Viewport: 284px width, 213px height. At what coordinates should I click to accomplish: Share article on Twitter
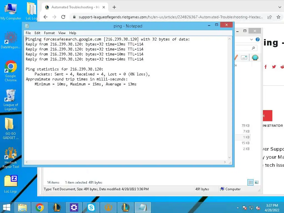[x=274, y=67]
